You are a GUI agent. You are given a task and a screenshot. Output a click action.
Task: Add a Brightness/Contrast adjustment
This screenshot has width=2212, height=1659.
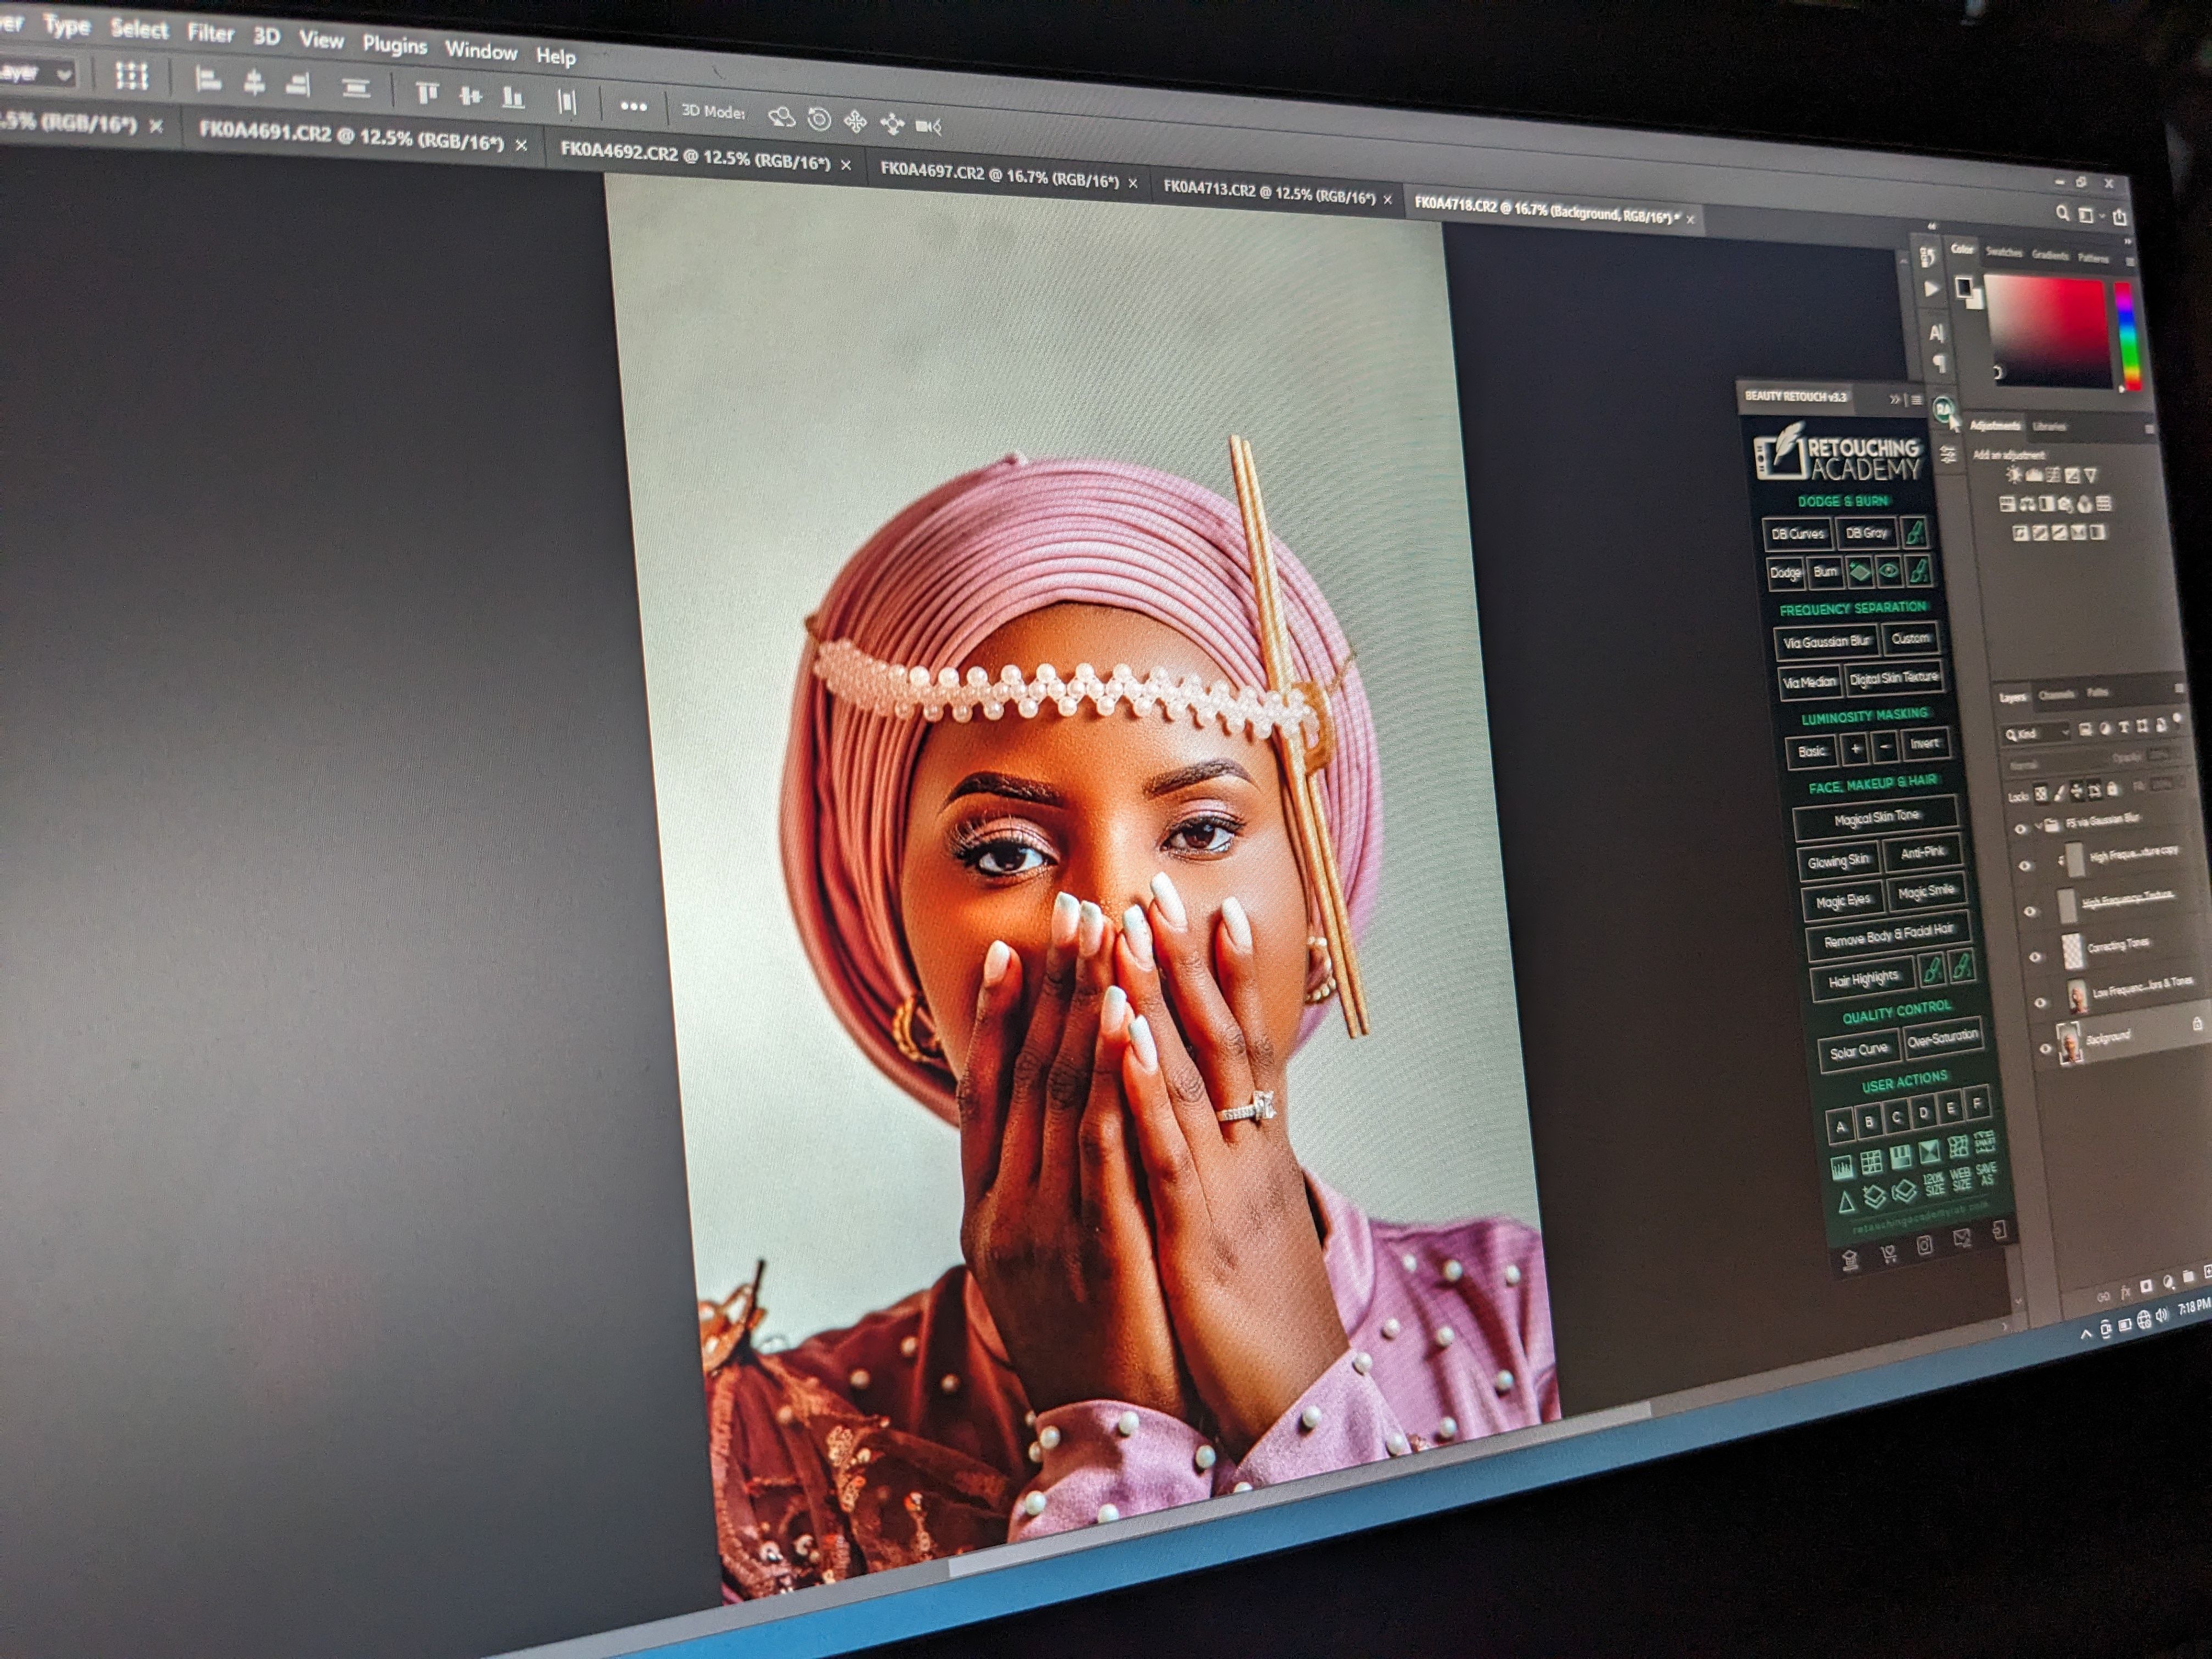coord(2014,474)
